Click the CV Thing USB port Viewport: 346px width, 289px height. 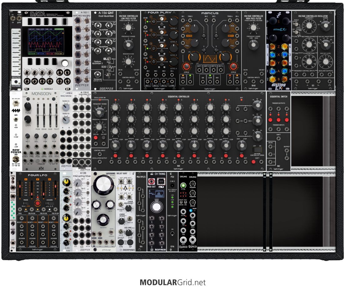coord(161,181)
